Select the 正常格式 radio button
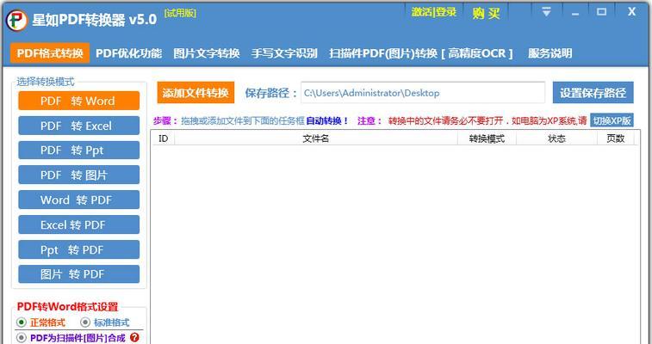Image resolution: width=652 pixels, height=344 pixels. 22,322
